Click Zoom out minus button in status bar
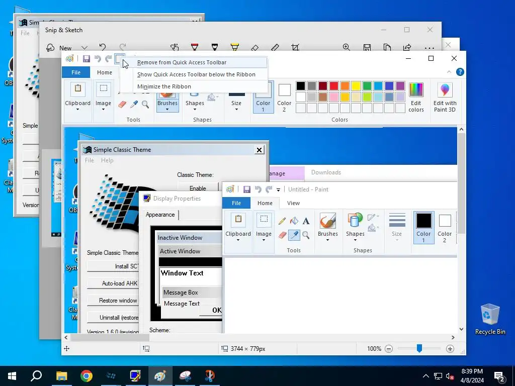 pyautogui.click(x=389, y=349)
